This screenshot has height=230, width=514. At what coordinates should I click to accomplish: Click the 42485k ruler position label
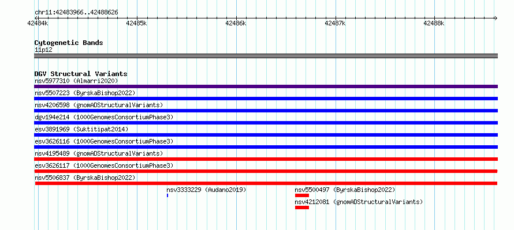137,23
